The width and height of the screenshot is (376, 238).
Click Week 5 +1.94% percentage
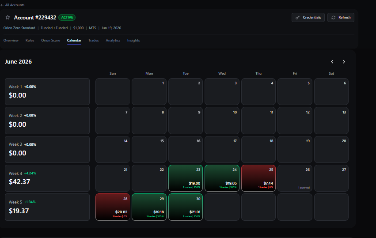click(30, 202)
